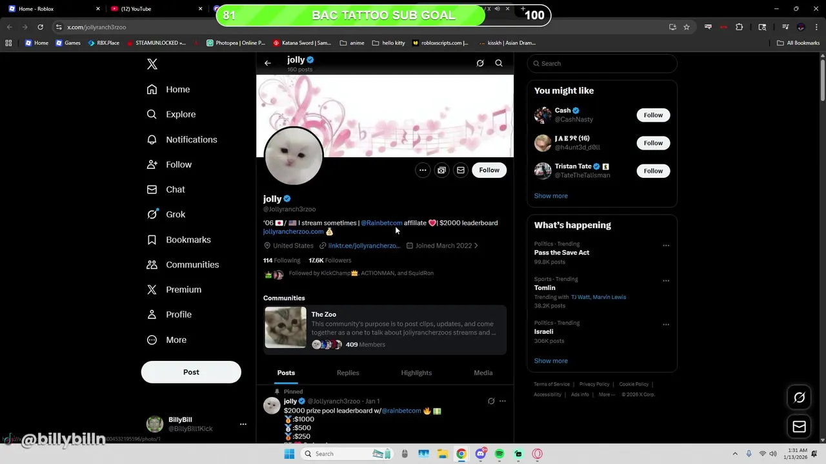826x464 pixels.
Task: Go back with profile back arrow
Action: click(268, 63)
